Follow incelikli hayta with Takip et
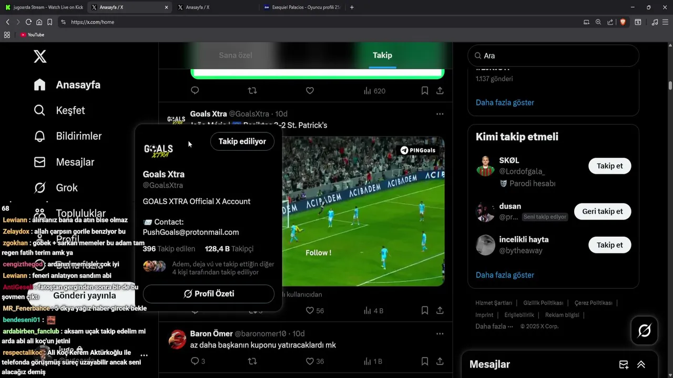This screenshot has width=673, height=378. [609, 245]
